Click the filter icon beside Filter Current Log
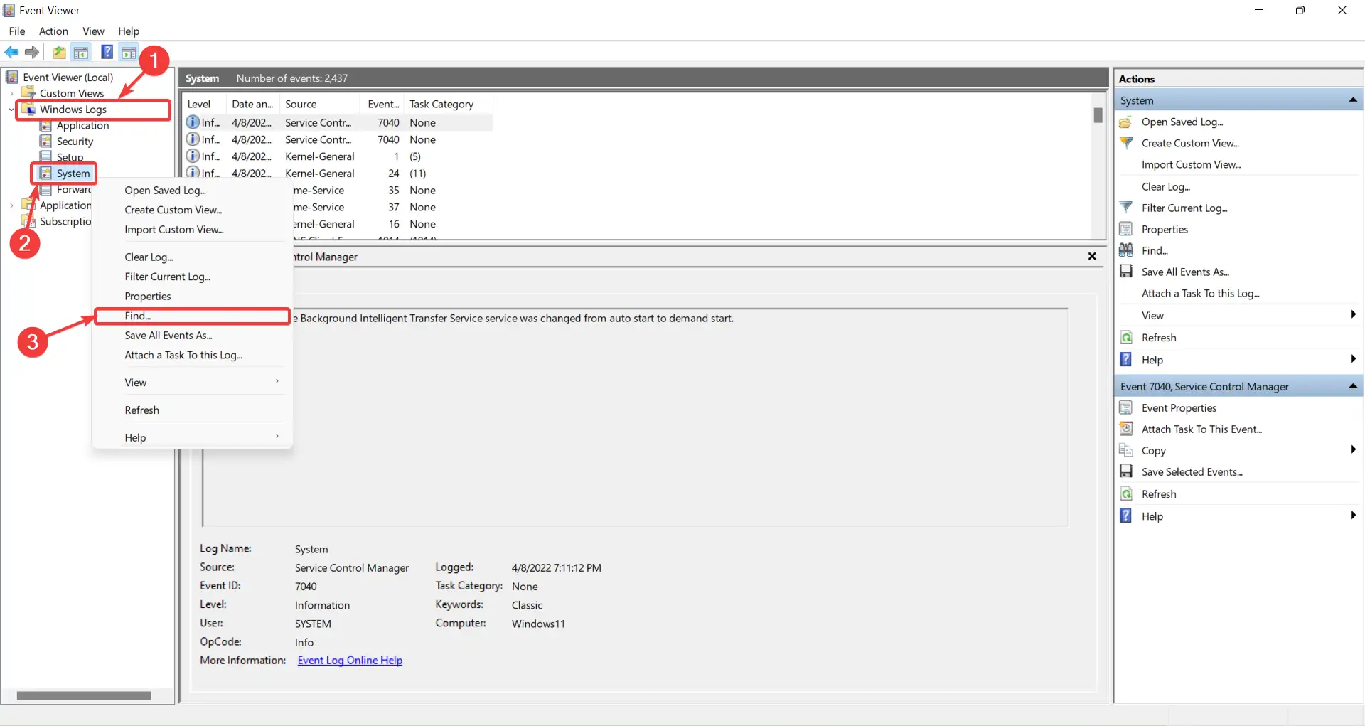 click(x=1126, y=208)
